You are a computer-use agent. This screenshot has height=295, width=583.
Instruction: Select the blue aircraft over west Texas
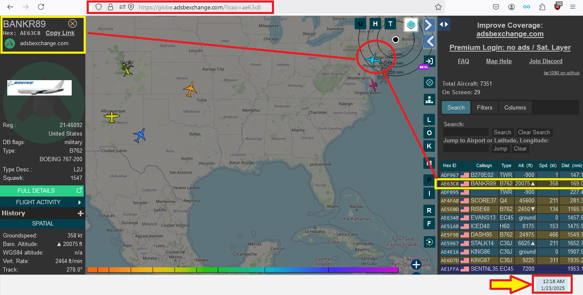click(x=140, y=135)
